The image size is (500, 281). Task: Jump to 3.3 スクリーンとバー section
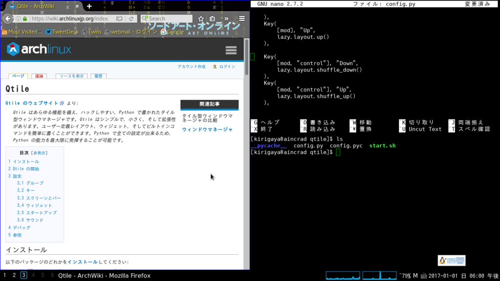click(x=39, y=198)
